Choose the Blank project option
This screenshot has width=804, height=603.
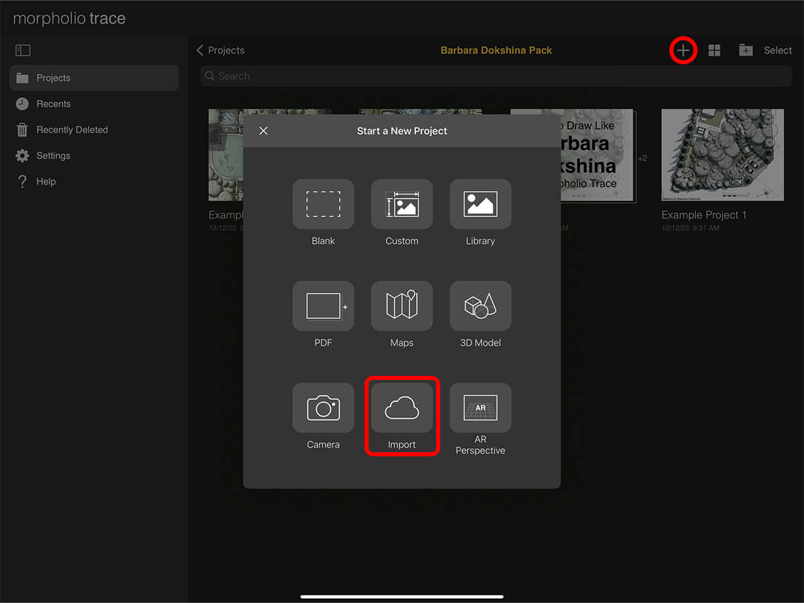[x=323, y=204]
